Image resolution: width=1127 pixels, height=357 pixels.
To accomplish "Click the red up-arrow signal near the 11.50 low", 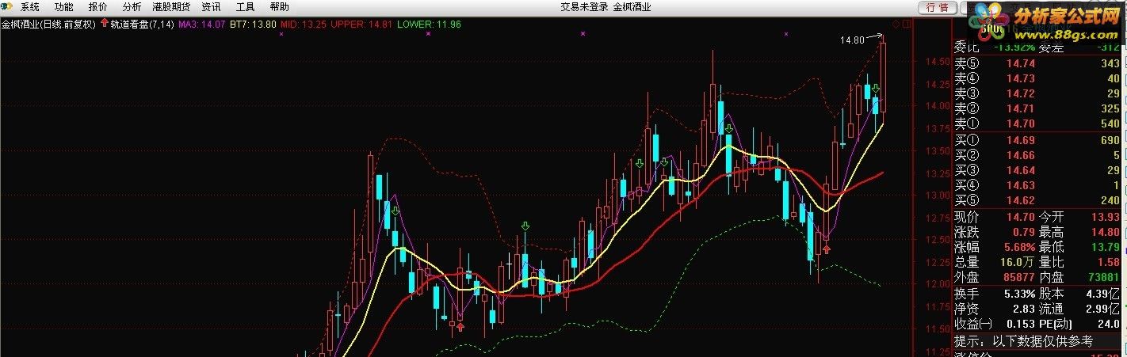I will coord(460,325).
